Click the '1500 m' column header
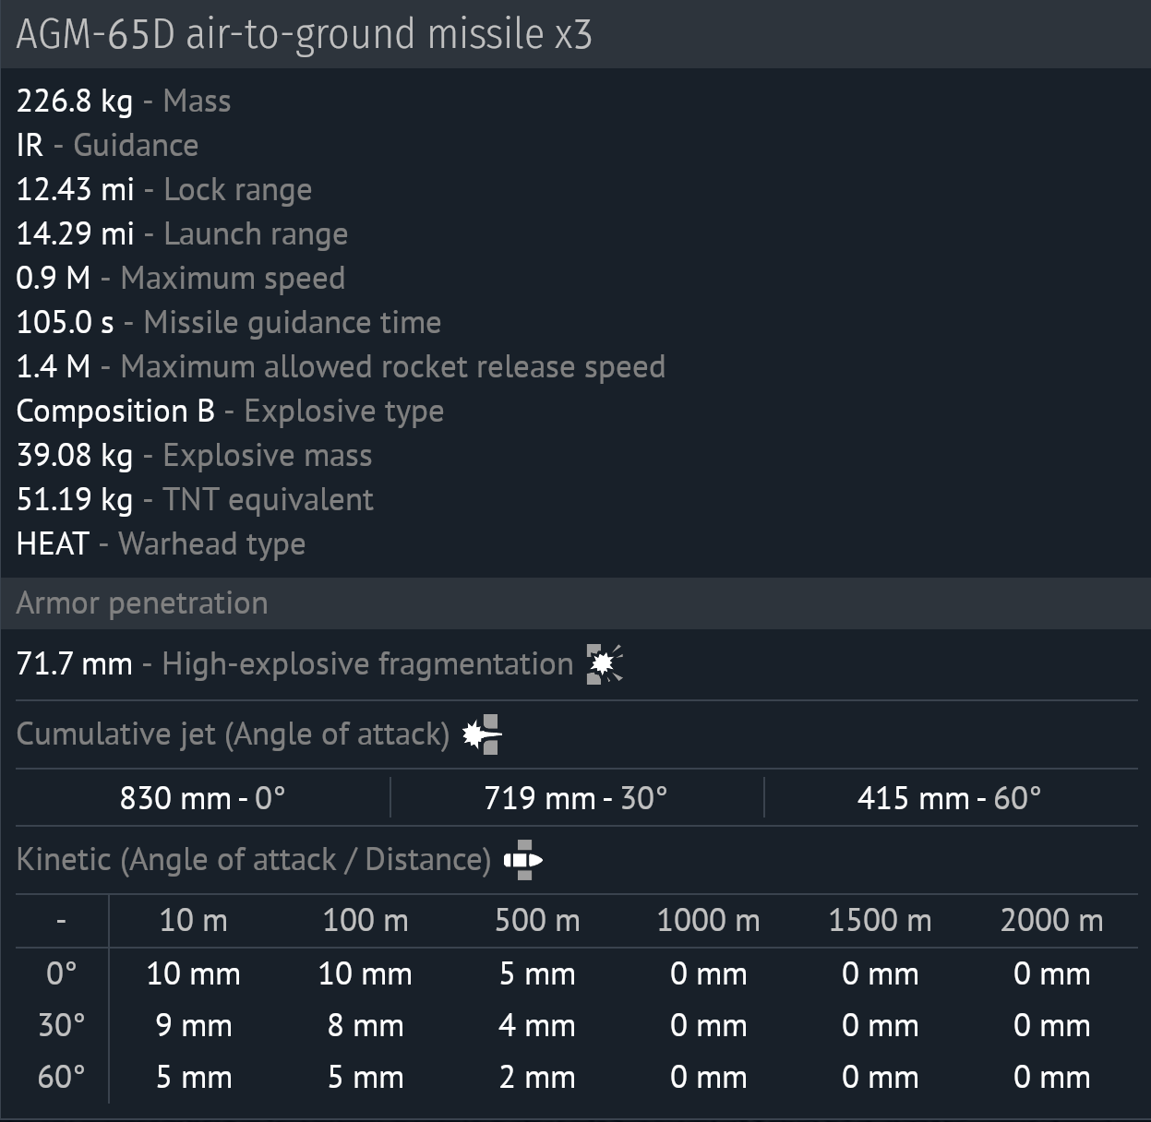Image resolution: width=1151 pixels, height=1122 pixels. 880,920
